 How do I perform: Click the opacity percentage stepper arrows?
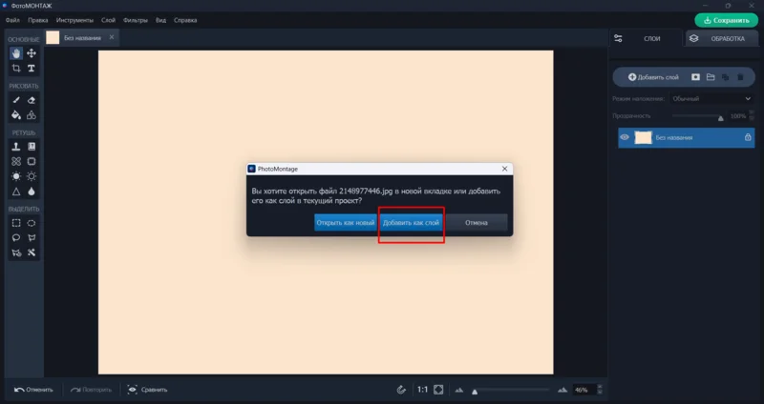click(x=753, y=116)
